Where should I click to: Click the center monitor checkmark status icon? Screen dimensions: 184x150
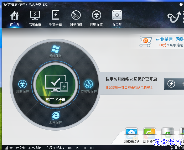click(56, 84)
